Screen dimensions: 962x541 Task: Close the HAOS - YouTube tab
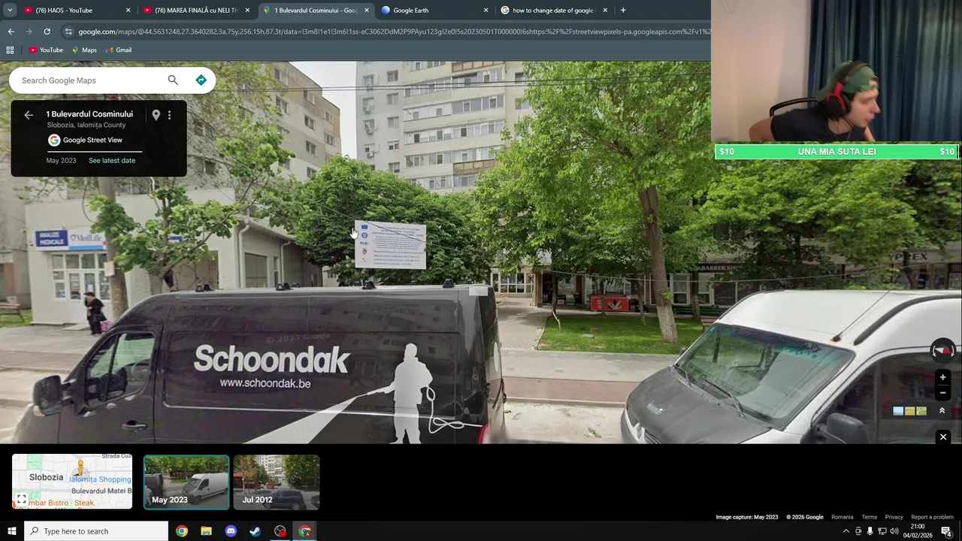[x=128, y=11]
